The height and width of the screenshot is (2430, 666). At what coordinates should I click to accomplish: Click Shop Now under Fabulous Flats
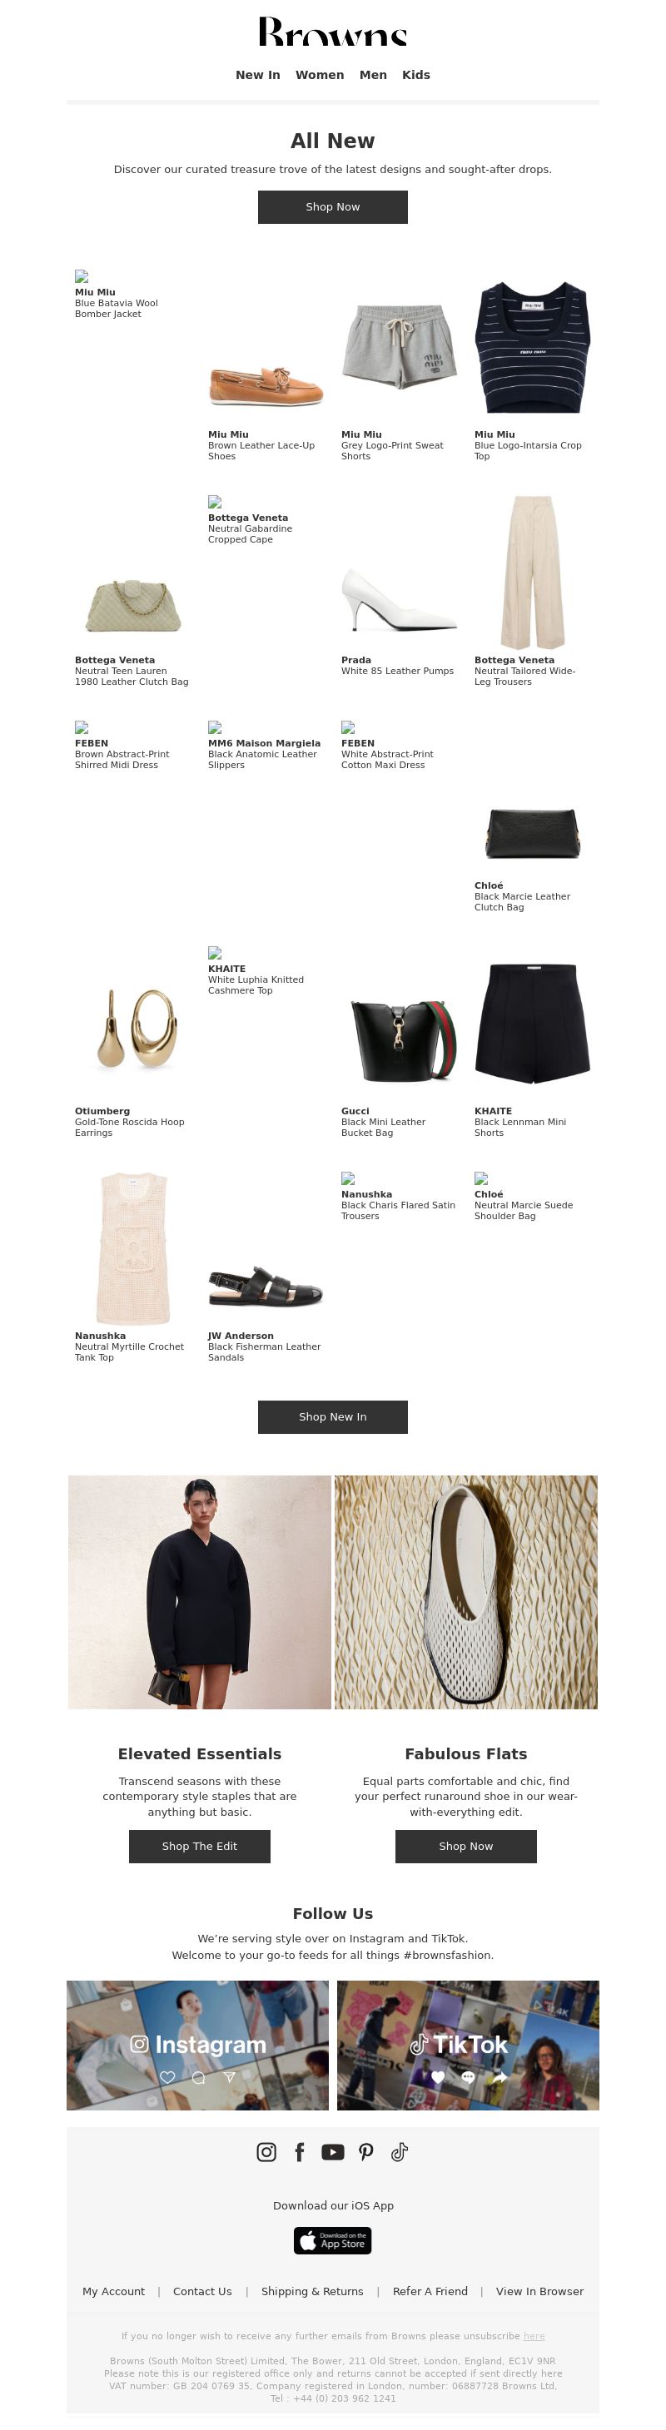466,1845
